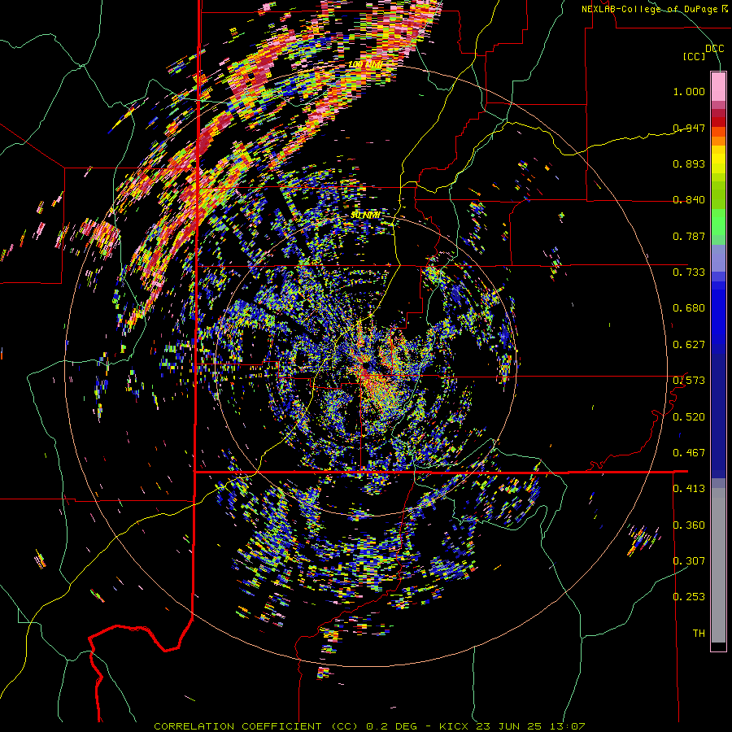Image resolution: width=732 pixels, height=732 pixels.
Task: Click the TH threshold label
Action: tap(699, 633)
